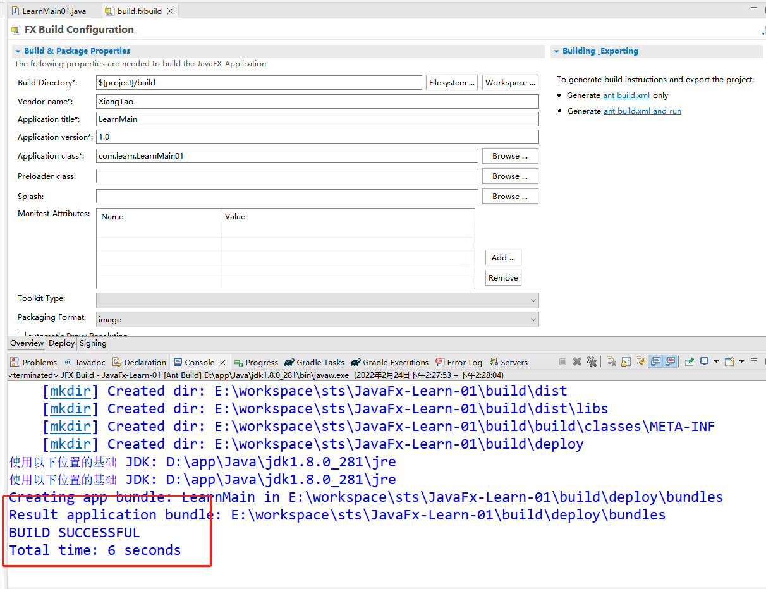This screenshot has width=766, height=589.
Task: Switch to the LearnMain01.java editor tab
Action: [48, 11]
